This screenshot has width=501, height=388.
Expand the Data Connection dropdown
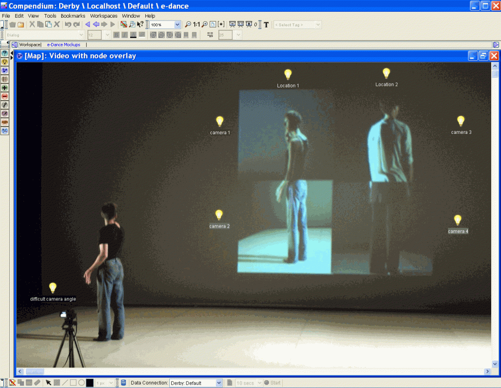pyautogui.click(x=219, y=383)
